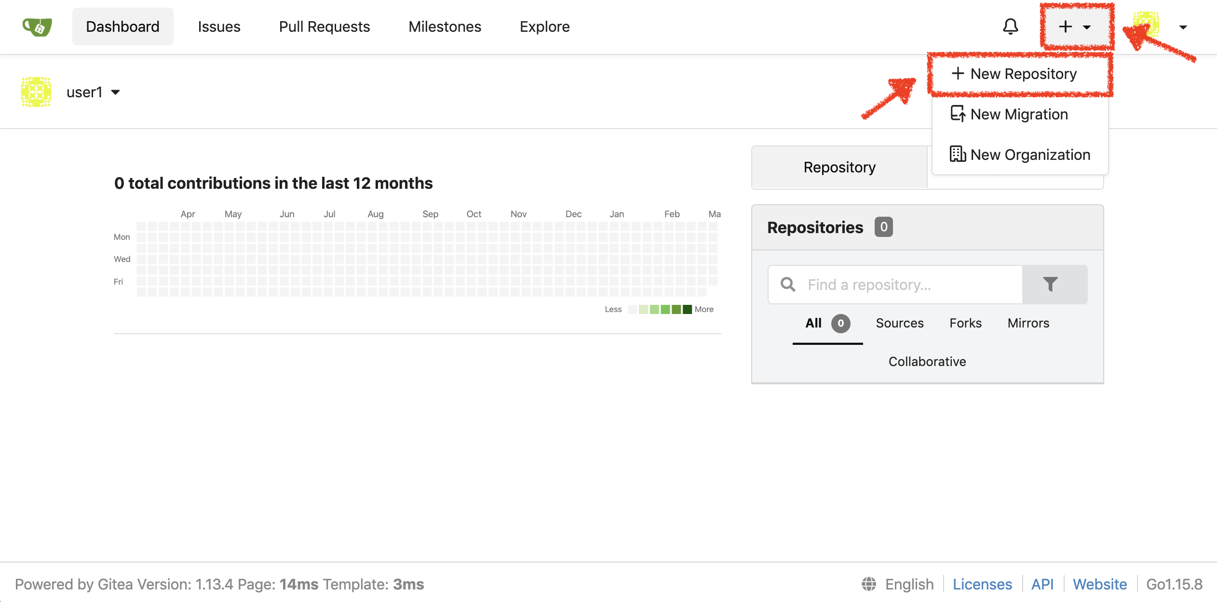The image size is (1217, 602).
Task: Select the Forks repositories tab
Action: pos(965,323)
